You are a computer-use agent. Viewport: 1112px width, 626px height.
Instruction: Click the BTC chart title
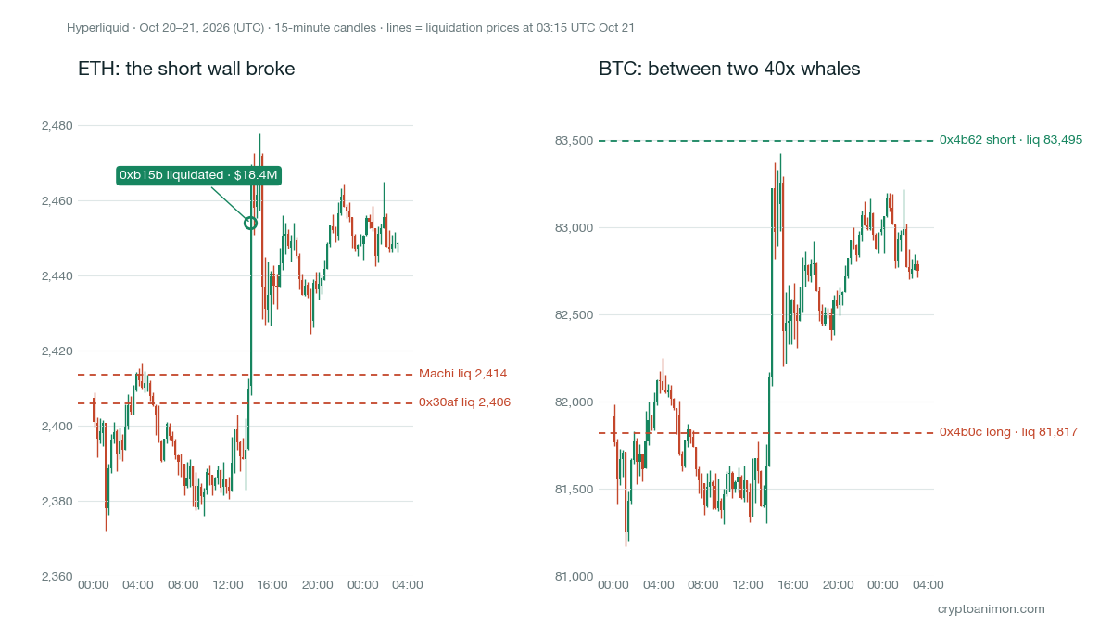click(729, 69)
